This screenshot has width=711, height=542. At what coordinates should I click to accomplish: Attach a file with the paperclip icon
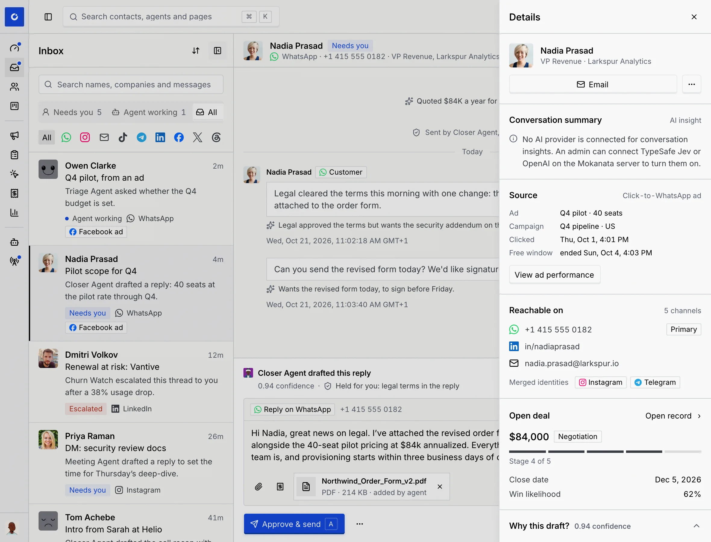pyautogui.click(x=258, y=487)
